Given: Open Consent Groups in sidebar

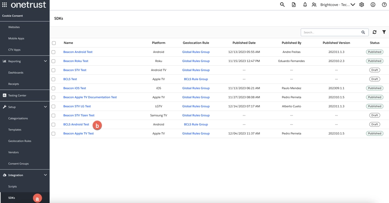Looking at the screenshot, I should (19, 164).
